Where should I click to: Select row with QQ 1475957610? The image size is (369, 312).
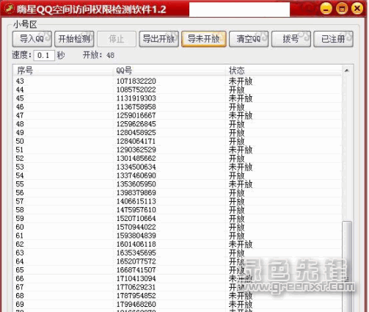tap(178, 210)
